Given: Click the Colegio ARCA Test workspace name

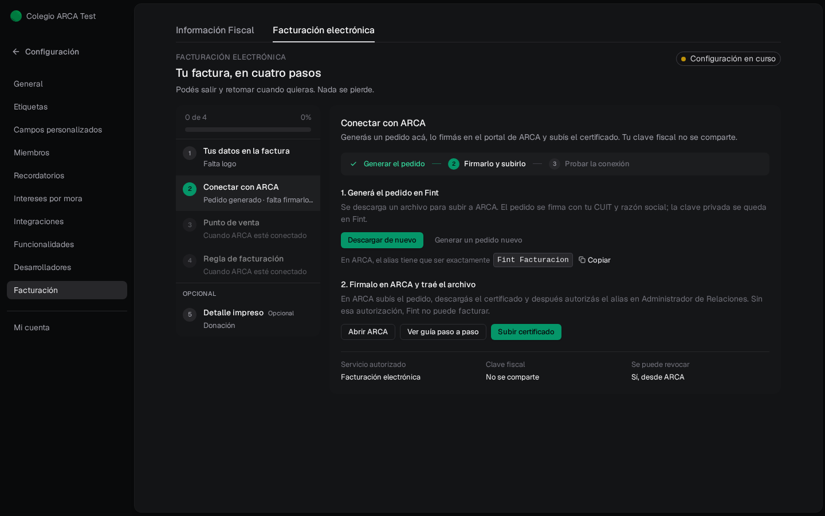Looking at the screenshot, I should 61,16.
